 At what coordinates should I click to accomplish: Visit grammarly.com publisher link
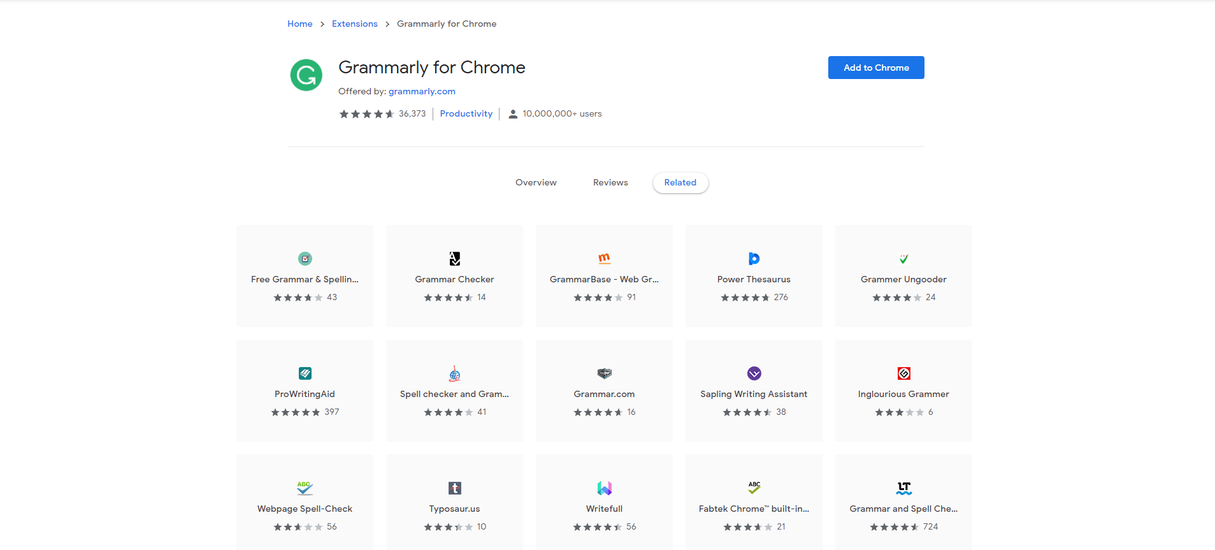[422, 91]
